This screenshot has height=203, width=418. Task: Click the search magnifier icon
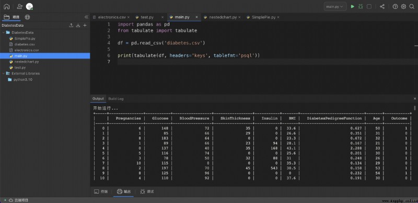coord(412,7)
